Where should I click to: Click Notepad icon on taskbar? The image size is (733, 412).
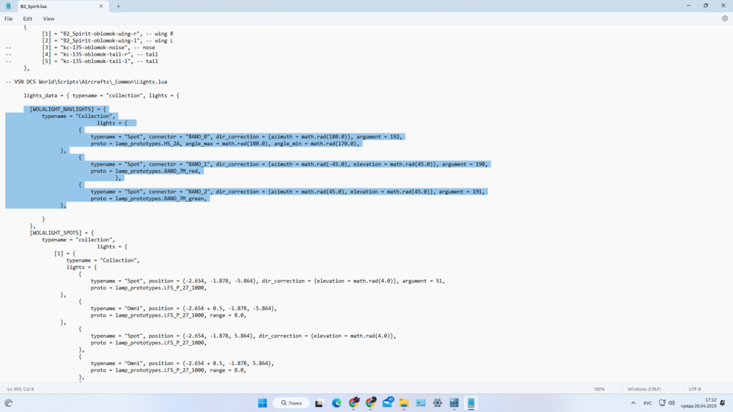pyautogui.click(x=471, y=403)
